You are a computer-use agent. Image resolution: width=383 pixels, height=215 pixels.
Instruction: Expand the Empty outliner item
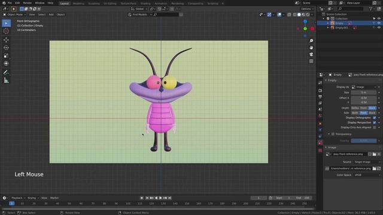click(x=328, y=23)
